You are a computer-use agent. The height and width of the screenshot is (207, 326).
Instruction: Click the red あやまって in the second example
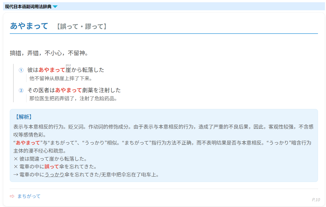point(68,90)
